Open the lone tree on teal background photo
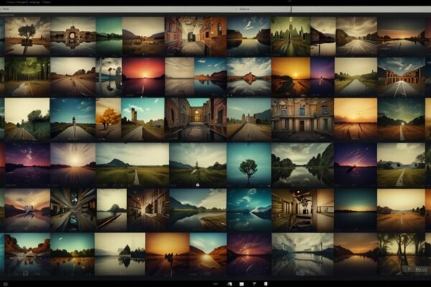This screenshot has height=287, width=431. coord(249,164)
